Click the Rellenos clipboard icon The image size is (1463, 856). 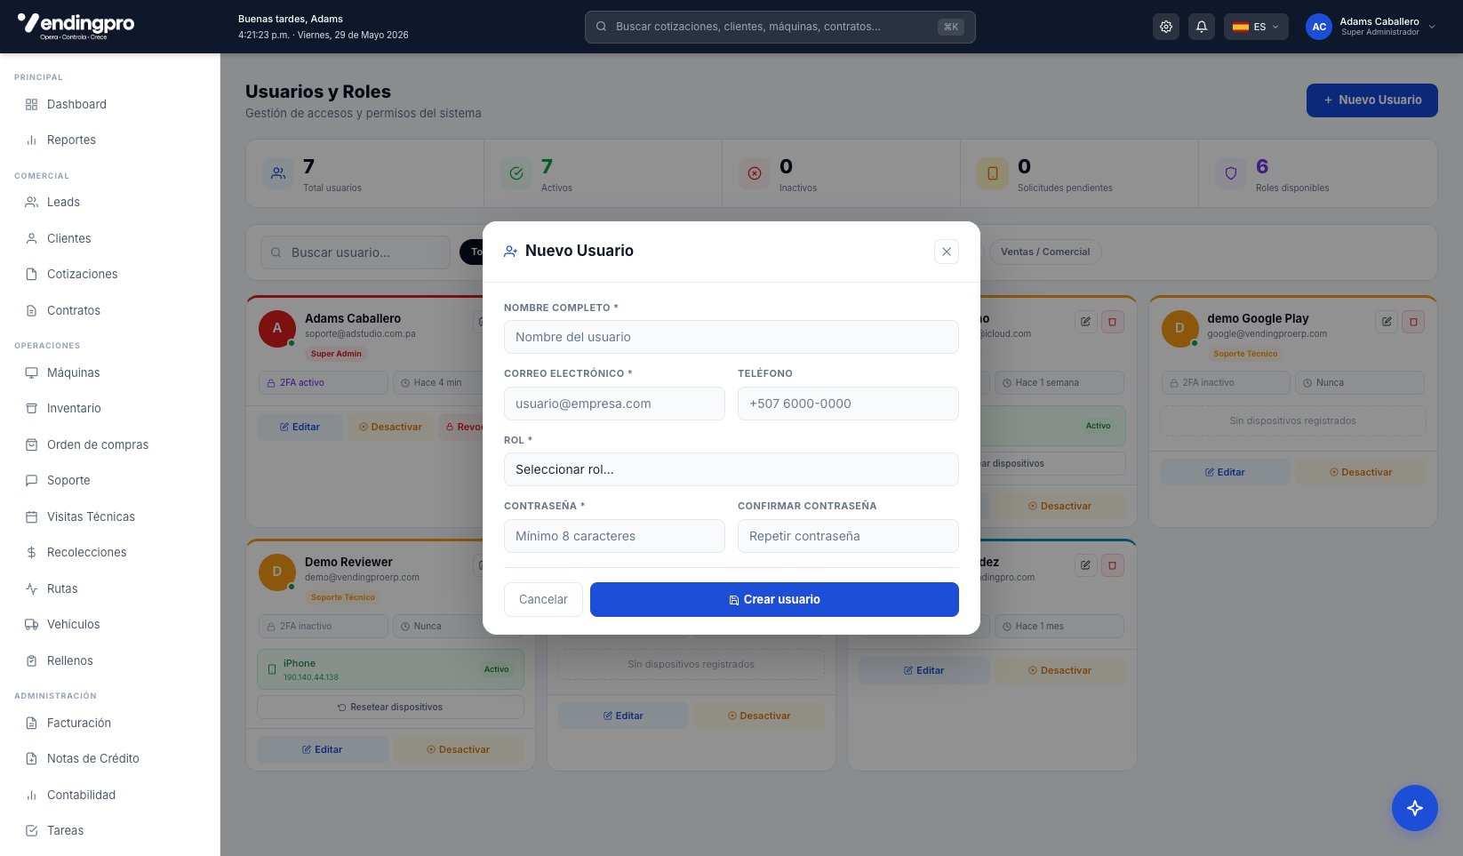31,660
